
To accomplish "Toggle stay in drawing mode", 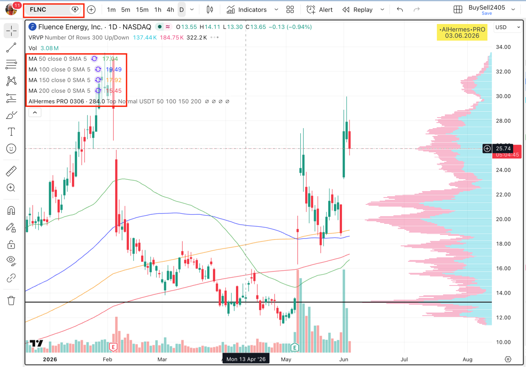I will pyautogui.click(x=11, y=228).
